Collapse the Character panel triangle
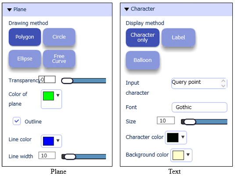The height and width of the screenshot is (182, 235). [127, 9]
